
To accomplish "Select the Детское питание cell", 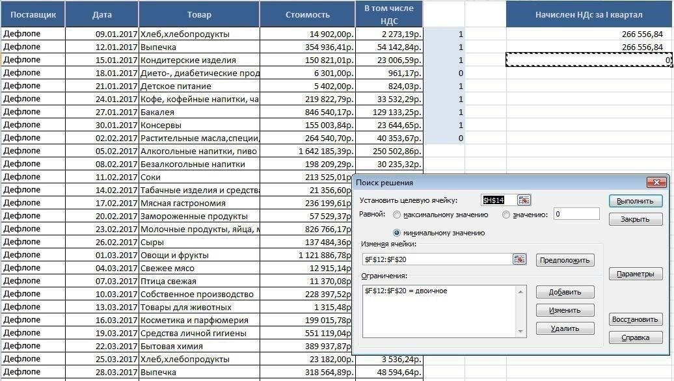I will click(200, 86).
